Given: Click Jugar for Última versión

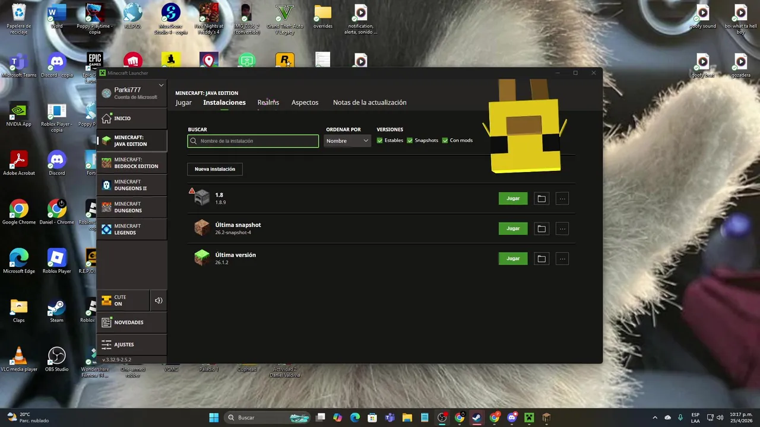Looking at the screenshot, I should point(513,259).
